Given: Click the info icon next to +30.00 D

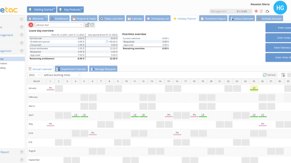Looking at the screenshot, I should [x=107, y=41].
